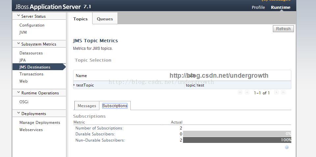The height and width of the screenshot is (157, 316).
Task: Click the next page pager arrow
Action: (276, 92)
